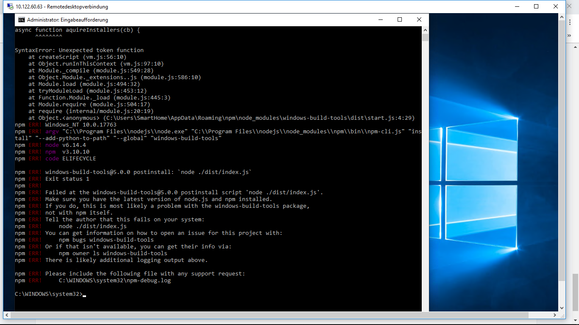
Task: Click the 'Administrator: Eingabeaufforderung' title text
Action: (x=67, y=20)
